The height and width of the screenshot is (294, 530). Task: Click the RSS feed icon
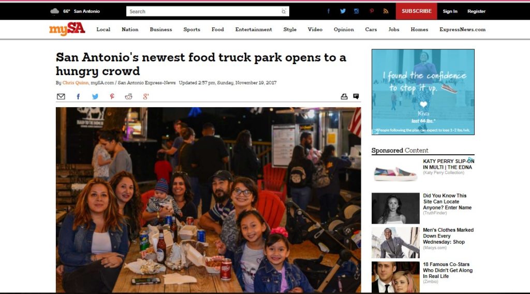pos(386,11)
